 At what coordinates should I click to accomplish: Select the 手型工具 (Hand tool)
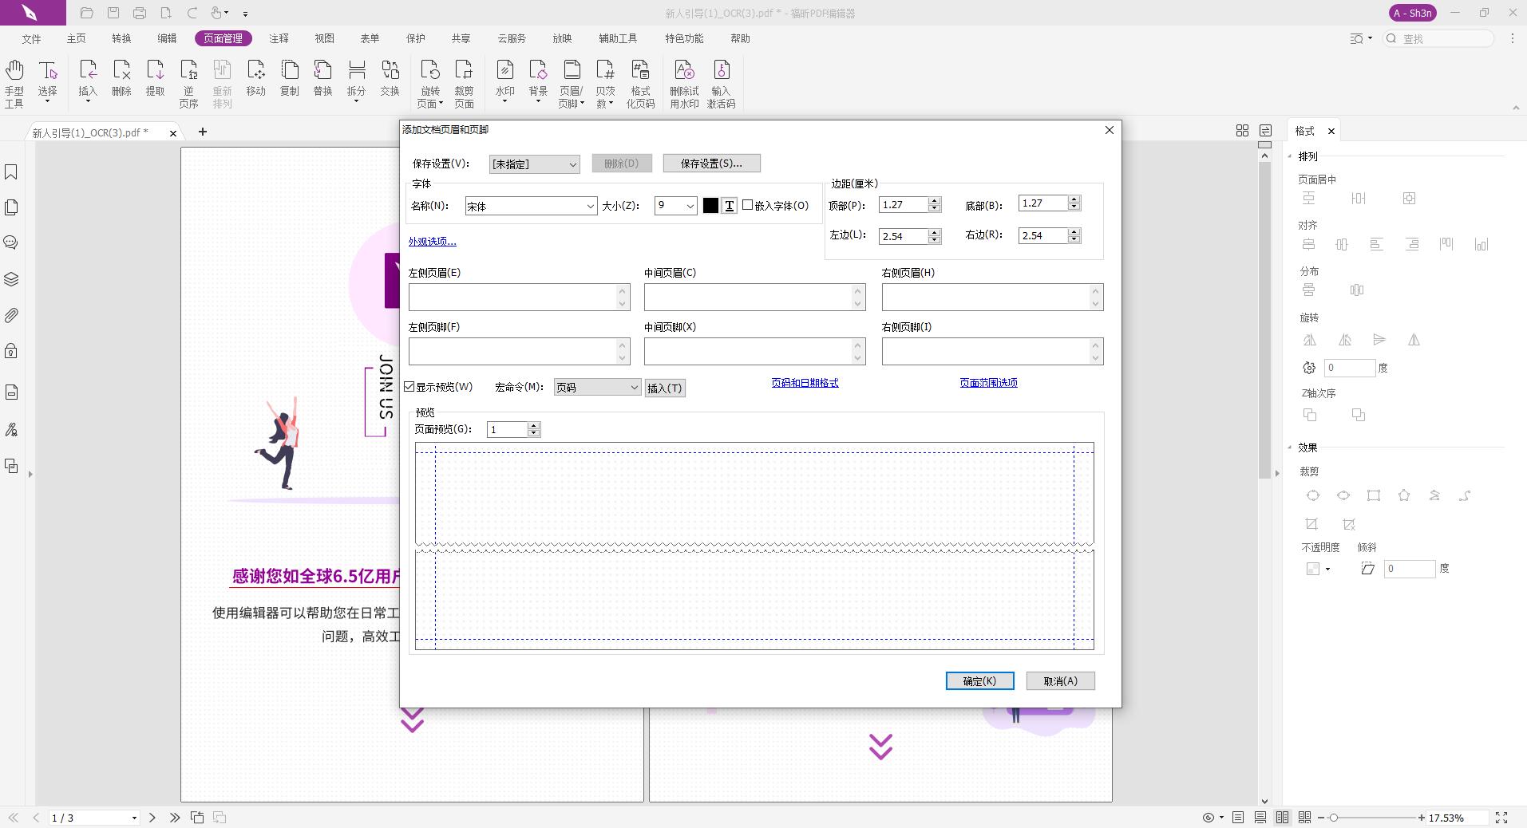14,82
